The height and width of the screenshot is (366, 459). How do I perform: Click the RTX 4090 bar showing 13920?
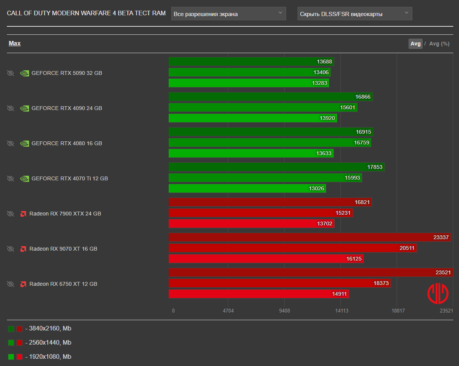[x=253, y=118]
